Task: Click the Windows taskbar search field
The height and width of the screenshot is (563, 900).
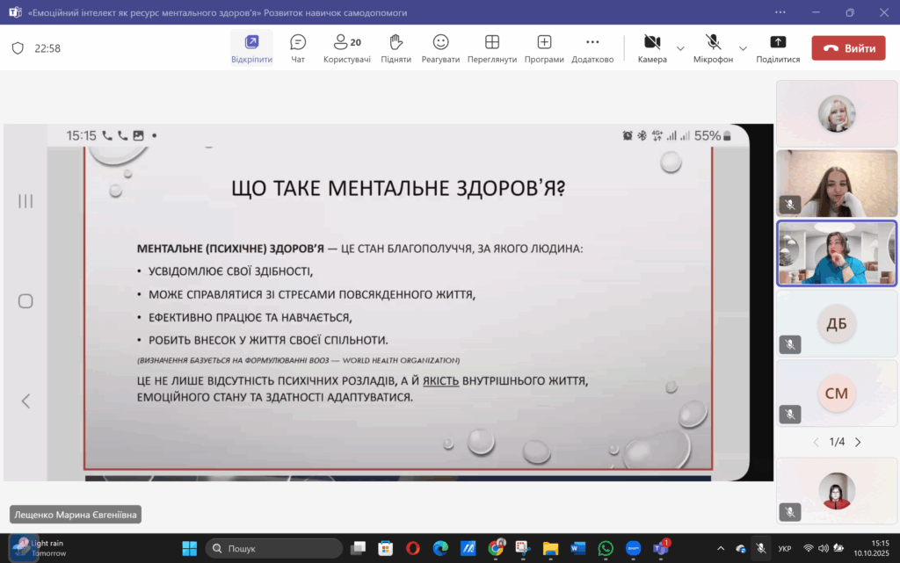Action: click(x=274, y=548)
